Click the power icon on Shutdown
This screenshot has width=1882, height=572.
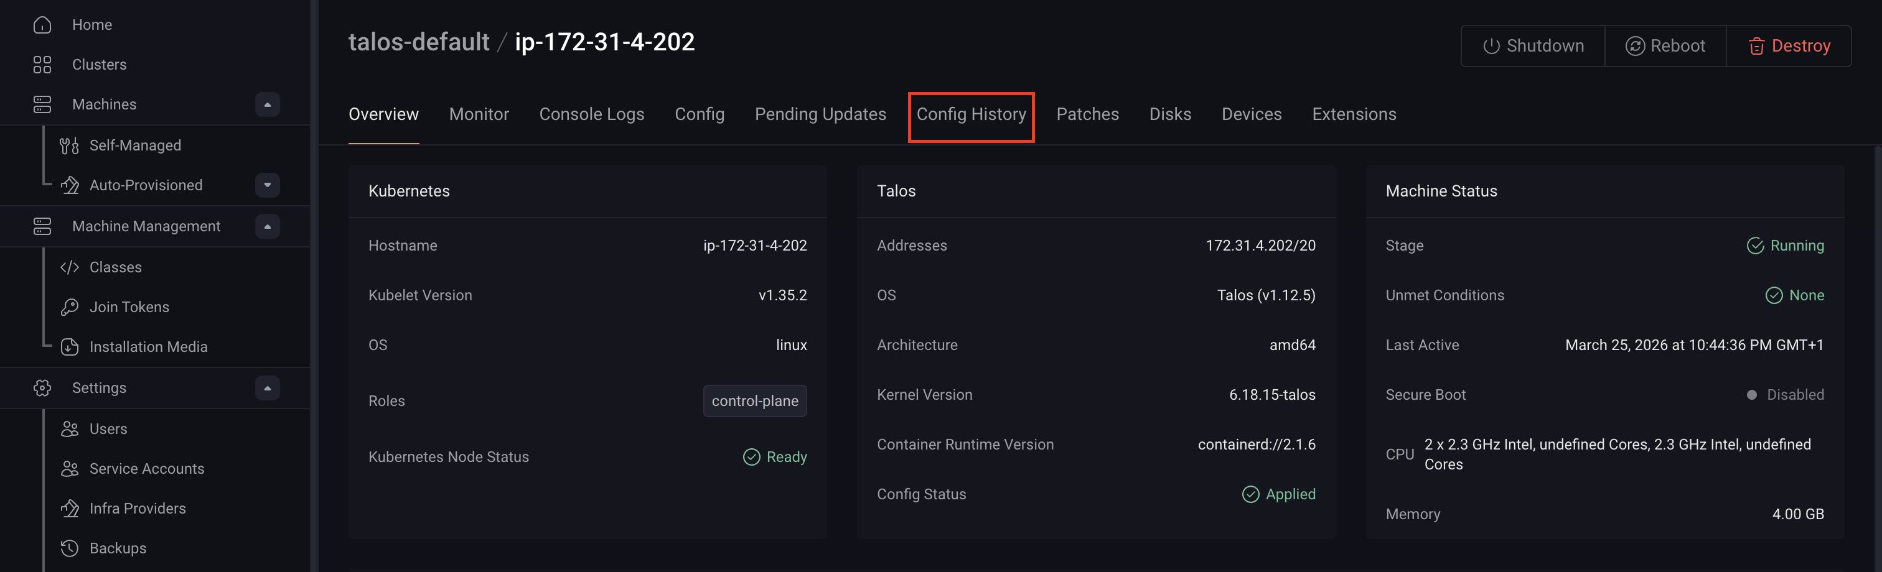pyautogui.click(x=1491, y=46)
